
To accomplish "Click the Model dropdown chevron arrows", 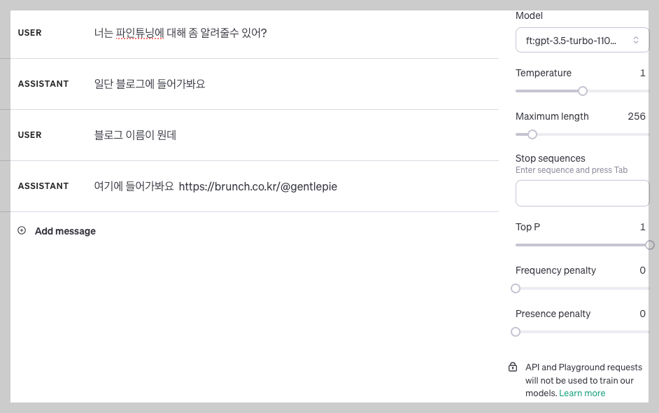I will coord(636,40).
